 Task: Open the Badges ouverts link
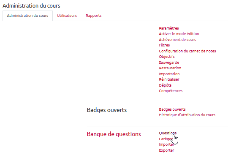pos(172,109)
